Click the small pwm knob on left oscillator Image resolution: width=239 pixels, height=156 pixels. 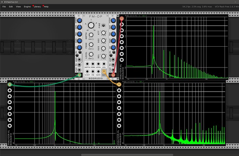[77, 55]
